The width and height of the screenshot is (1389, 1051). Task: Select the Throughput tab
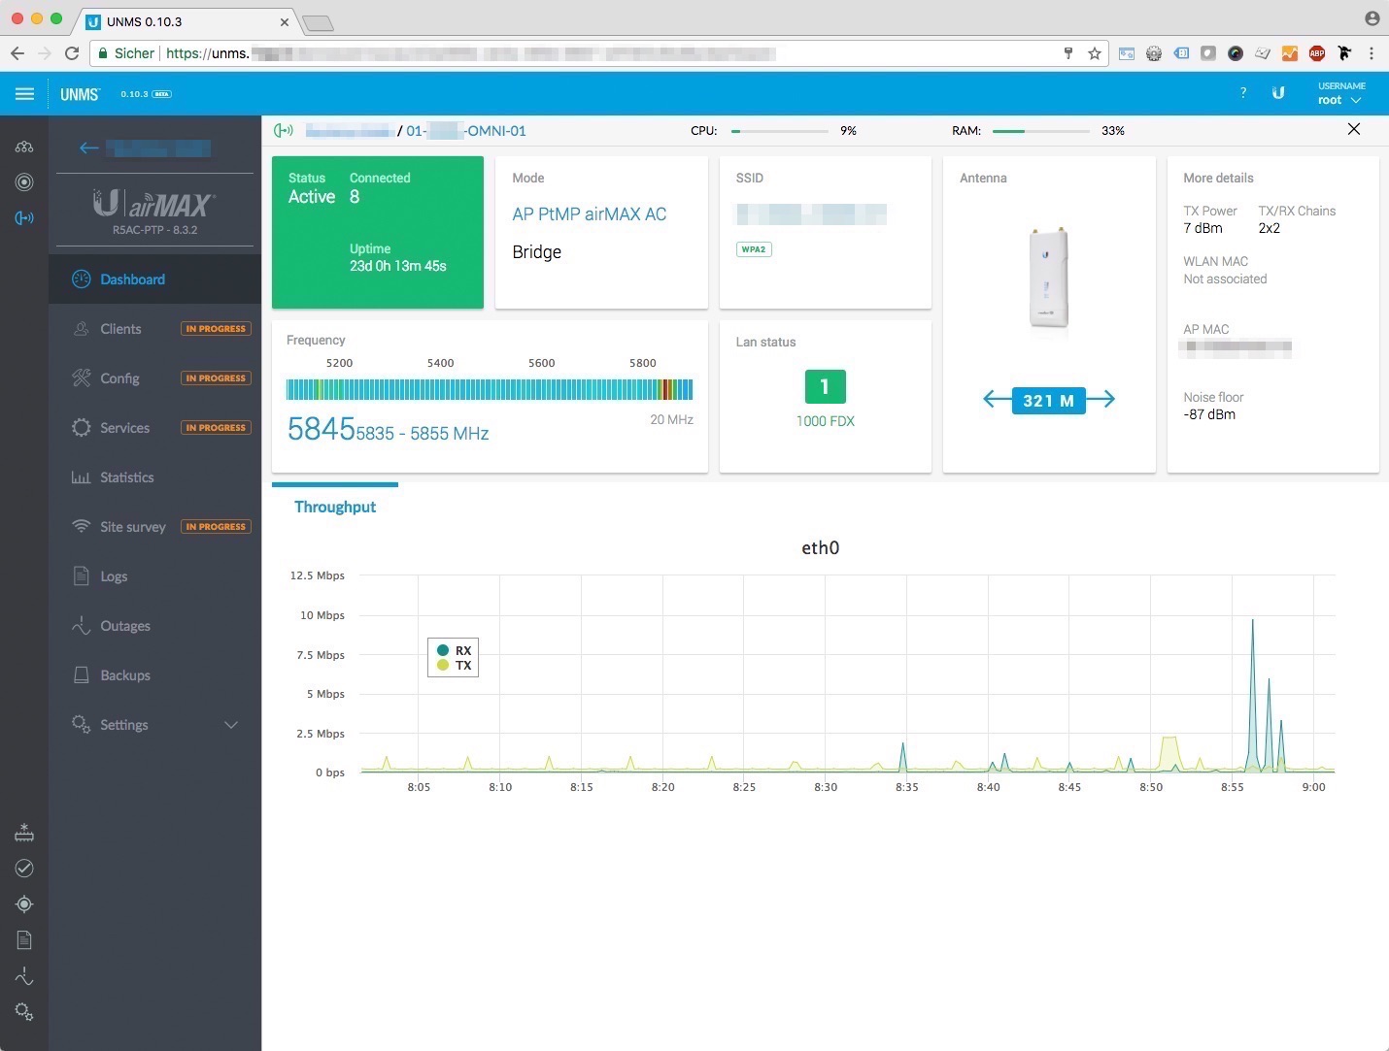[335, 507]
